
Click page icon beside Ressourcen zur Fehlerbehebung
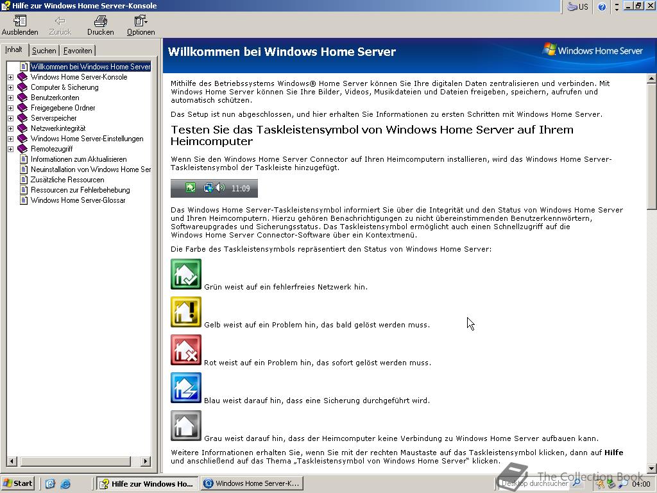coord(24,190)
